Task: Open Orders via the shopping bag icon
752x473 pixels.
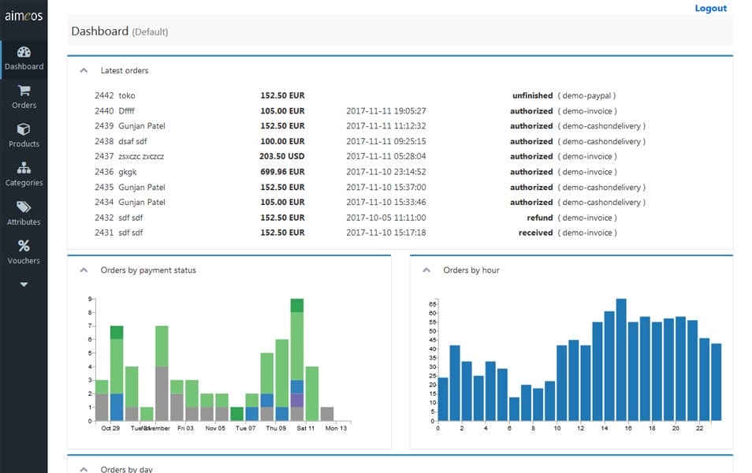Action: point(24,92)
